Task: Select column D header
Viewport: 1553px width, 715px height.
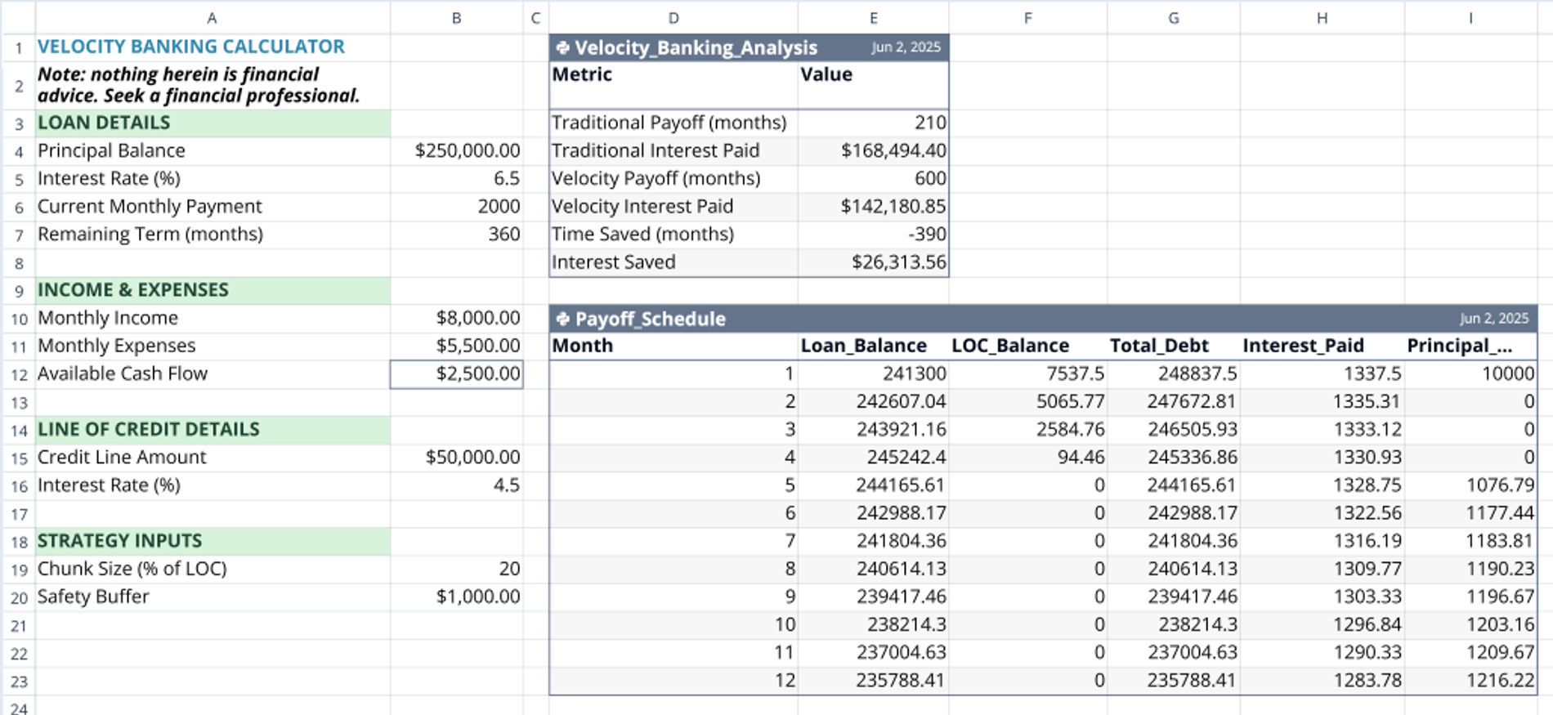Action: pyautogui.click(x=674, y=17)
